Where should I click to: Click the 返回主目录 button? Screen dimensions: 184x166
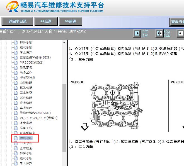click(17, 22)
